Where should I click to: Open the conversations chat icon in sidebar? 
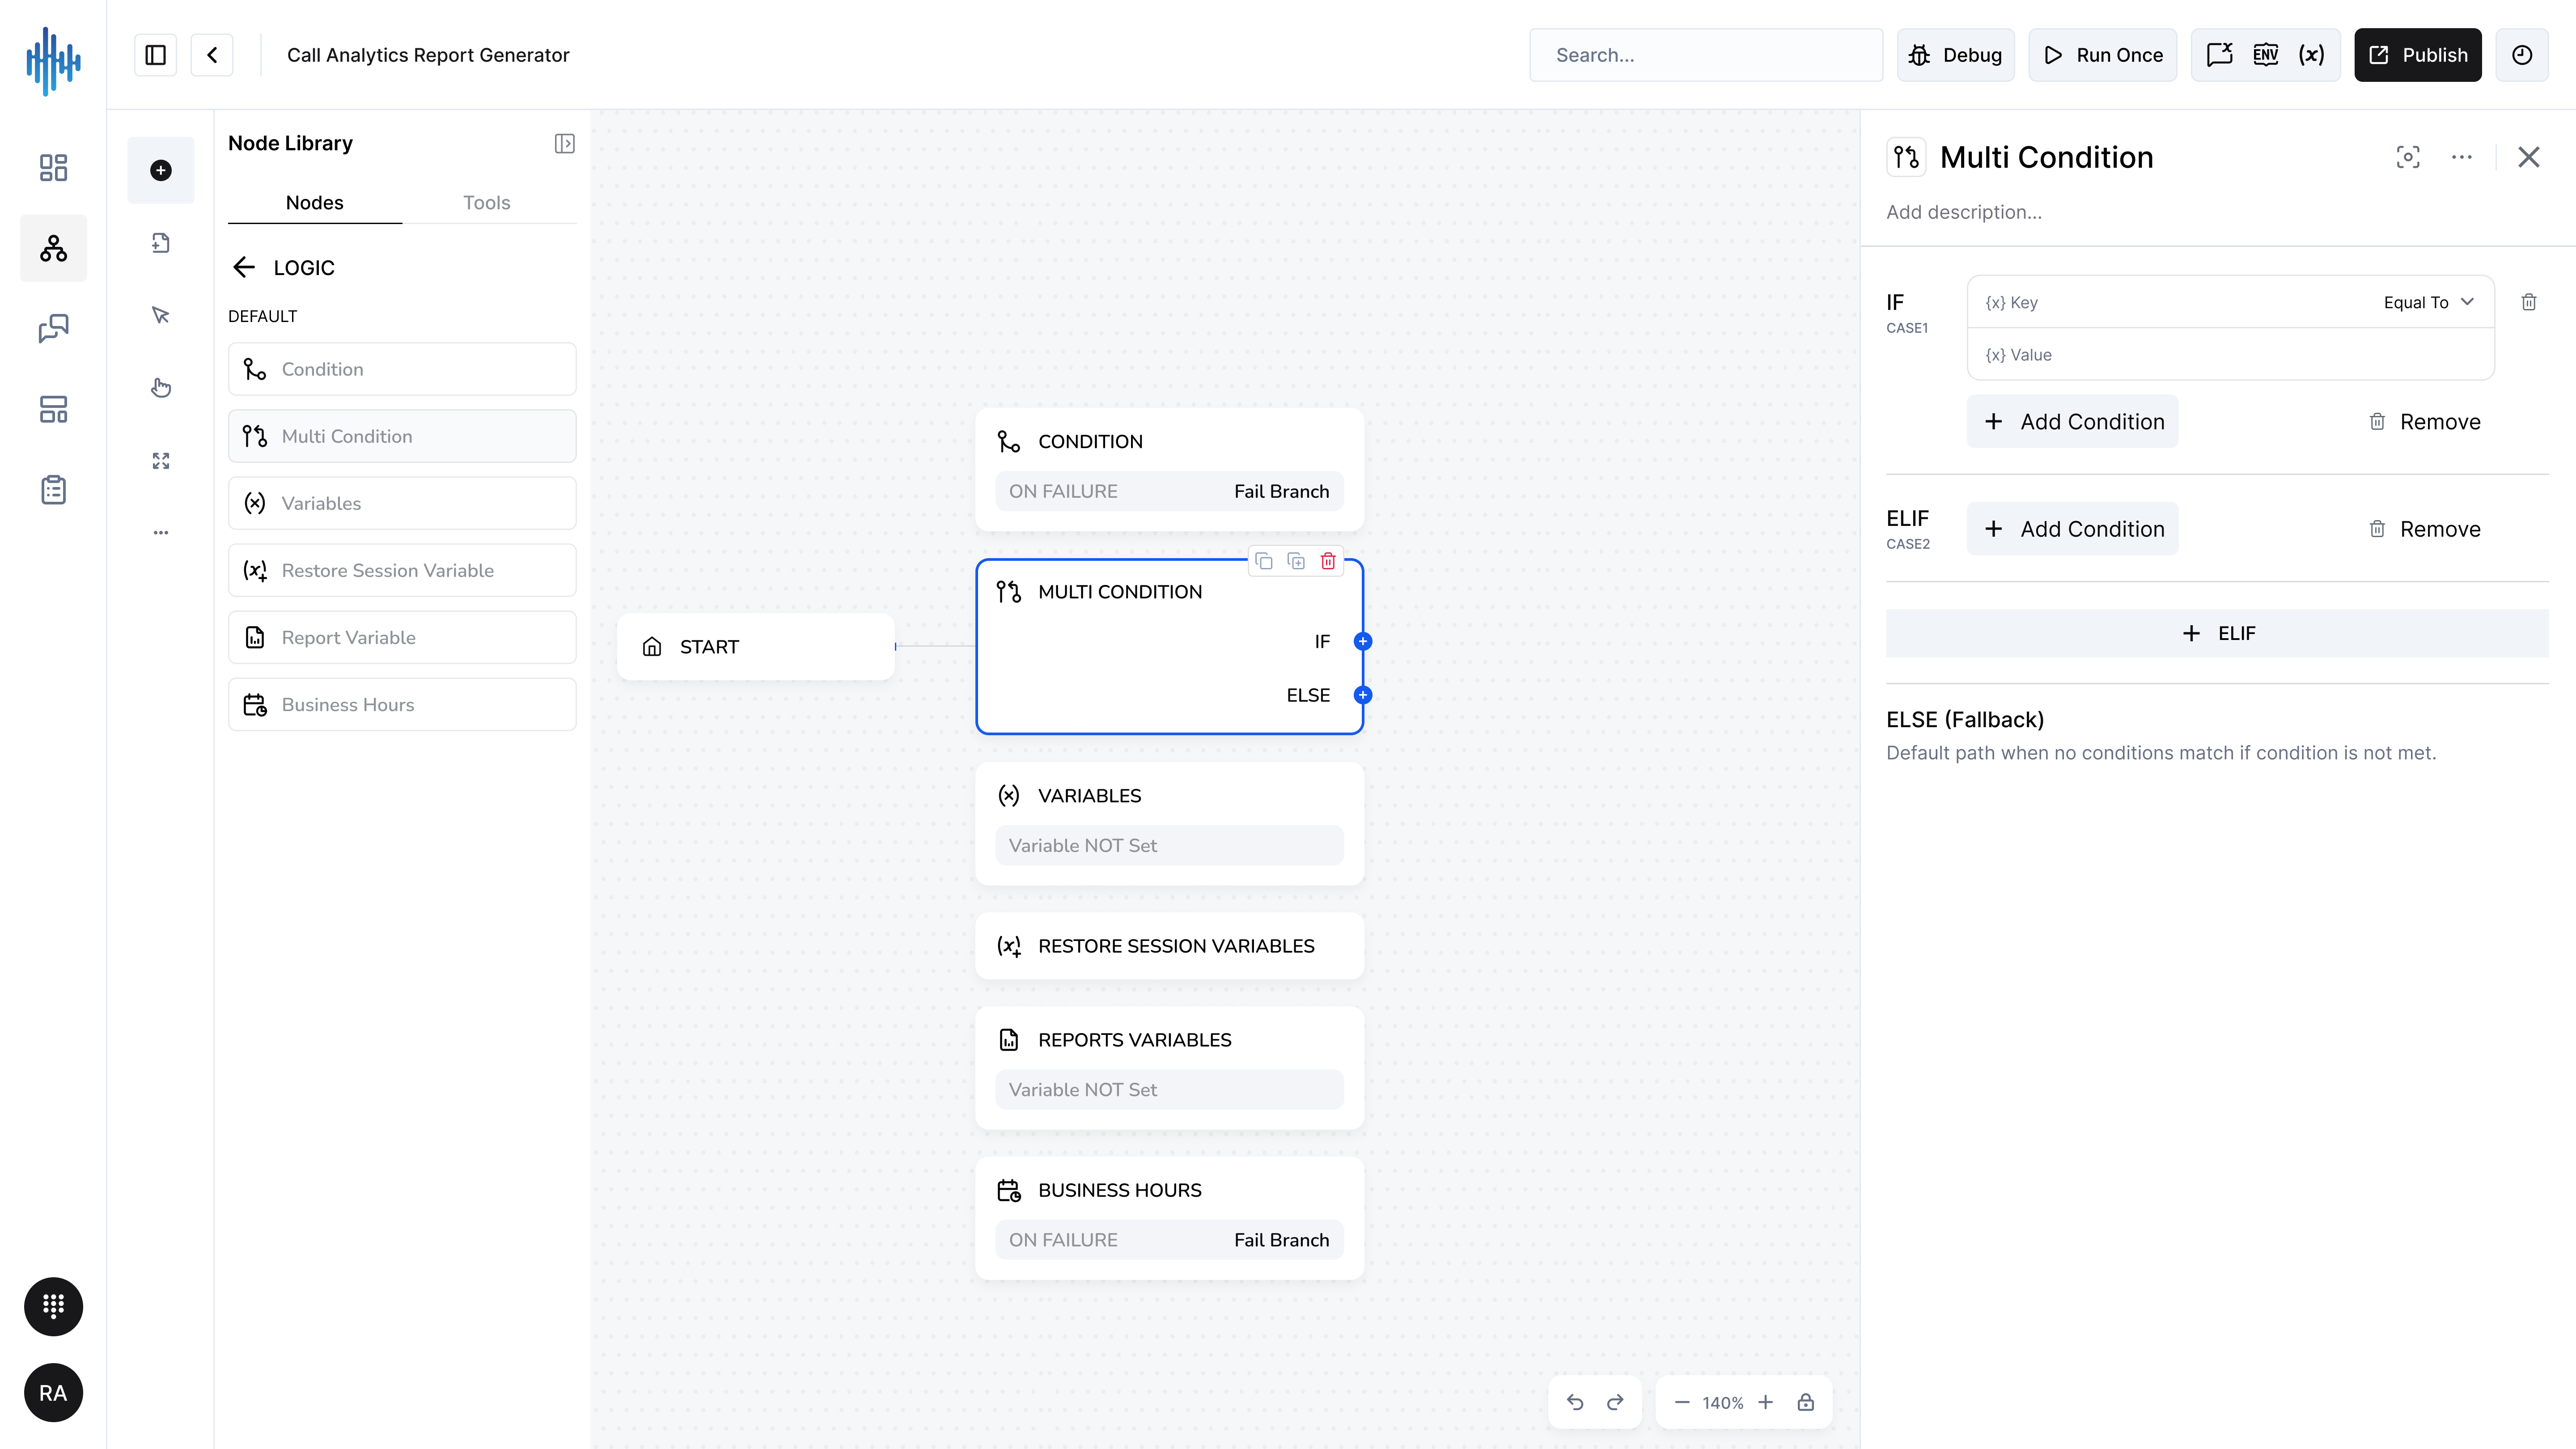pos(53,328)
